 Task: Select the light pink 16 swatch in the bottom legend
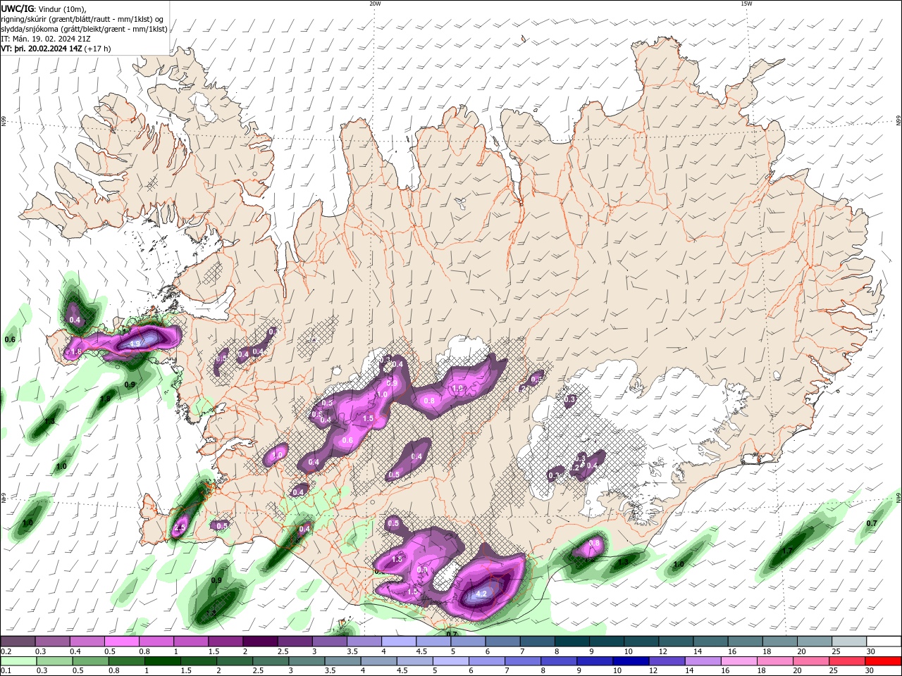(739, 661)
